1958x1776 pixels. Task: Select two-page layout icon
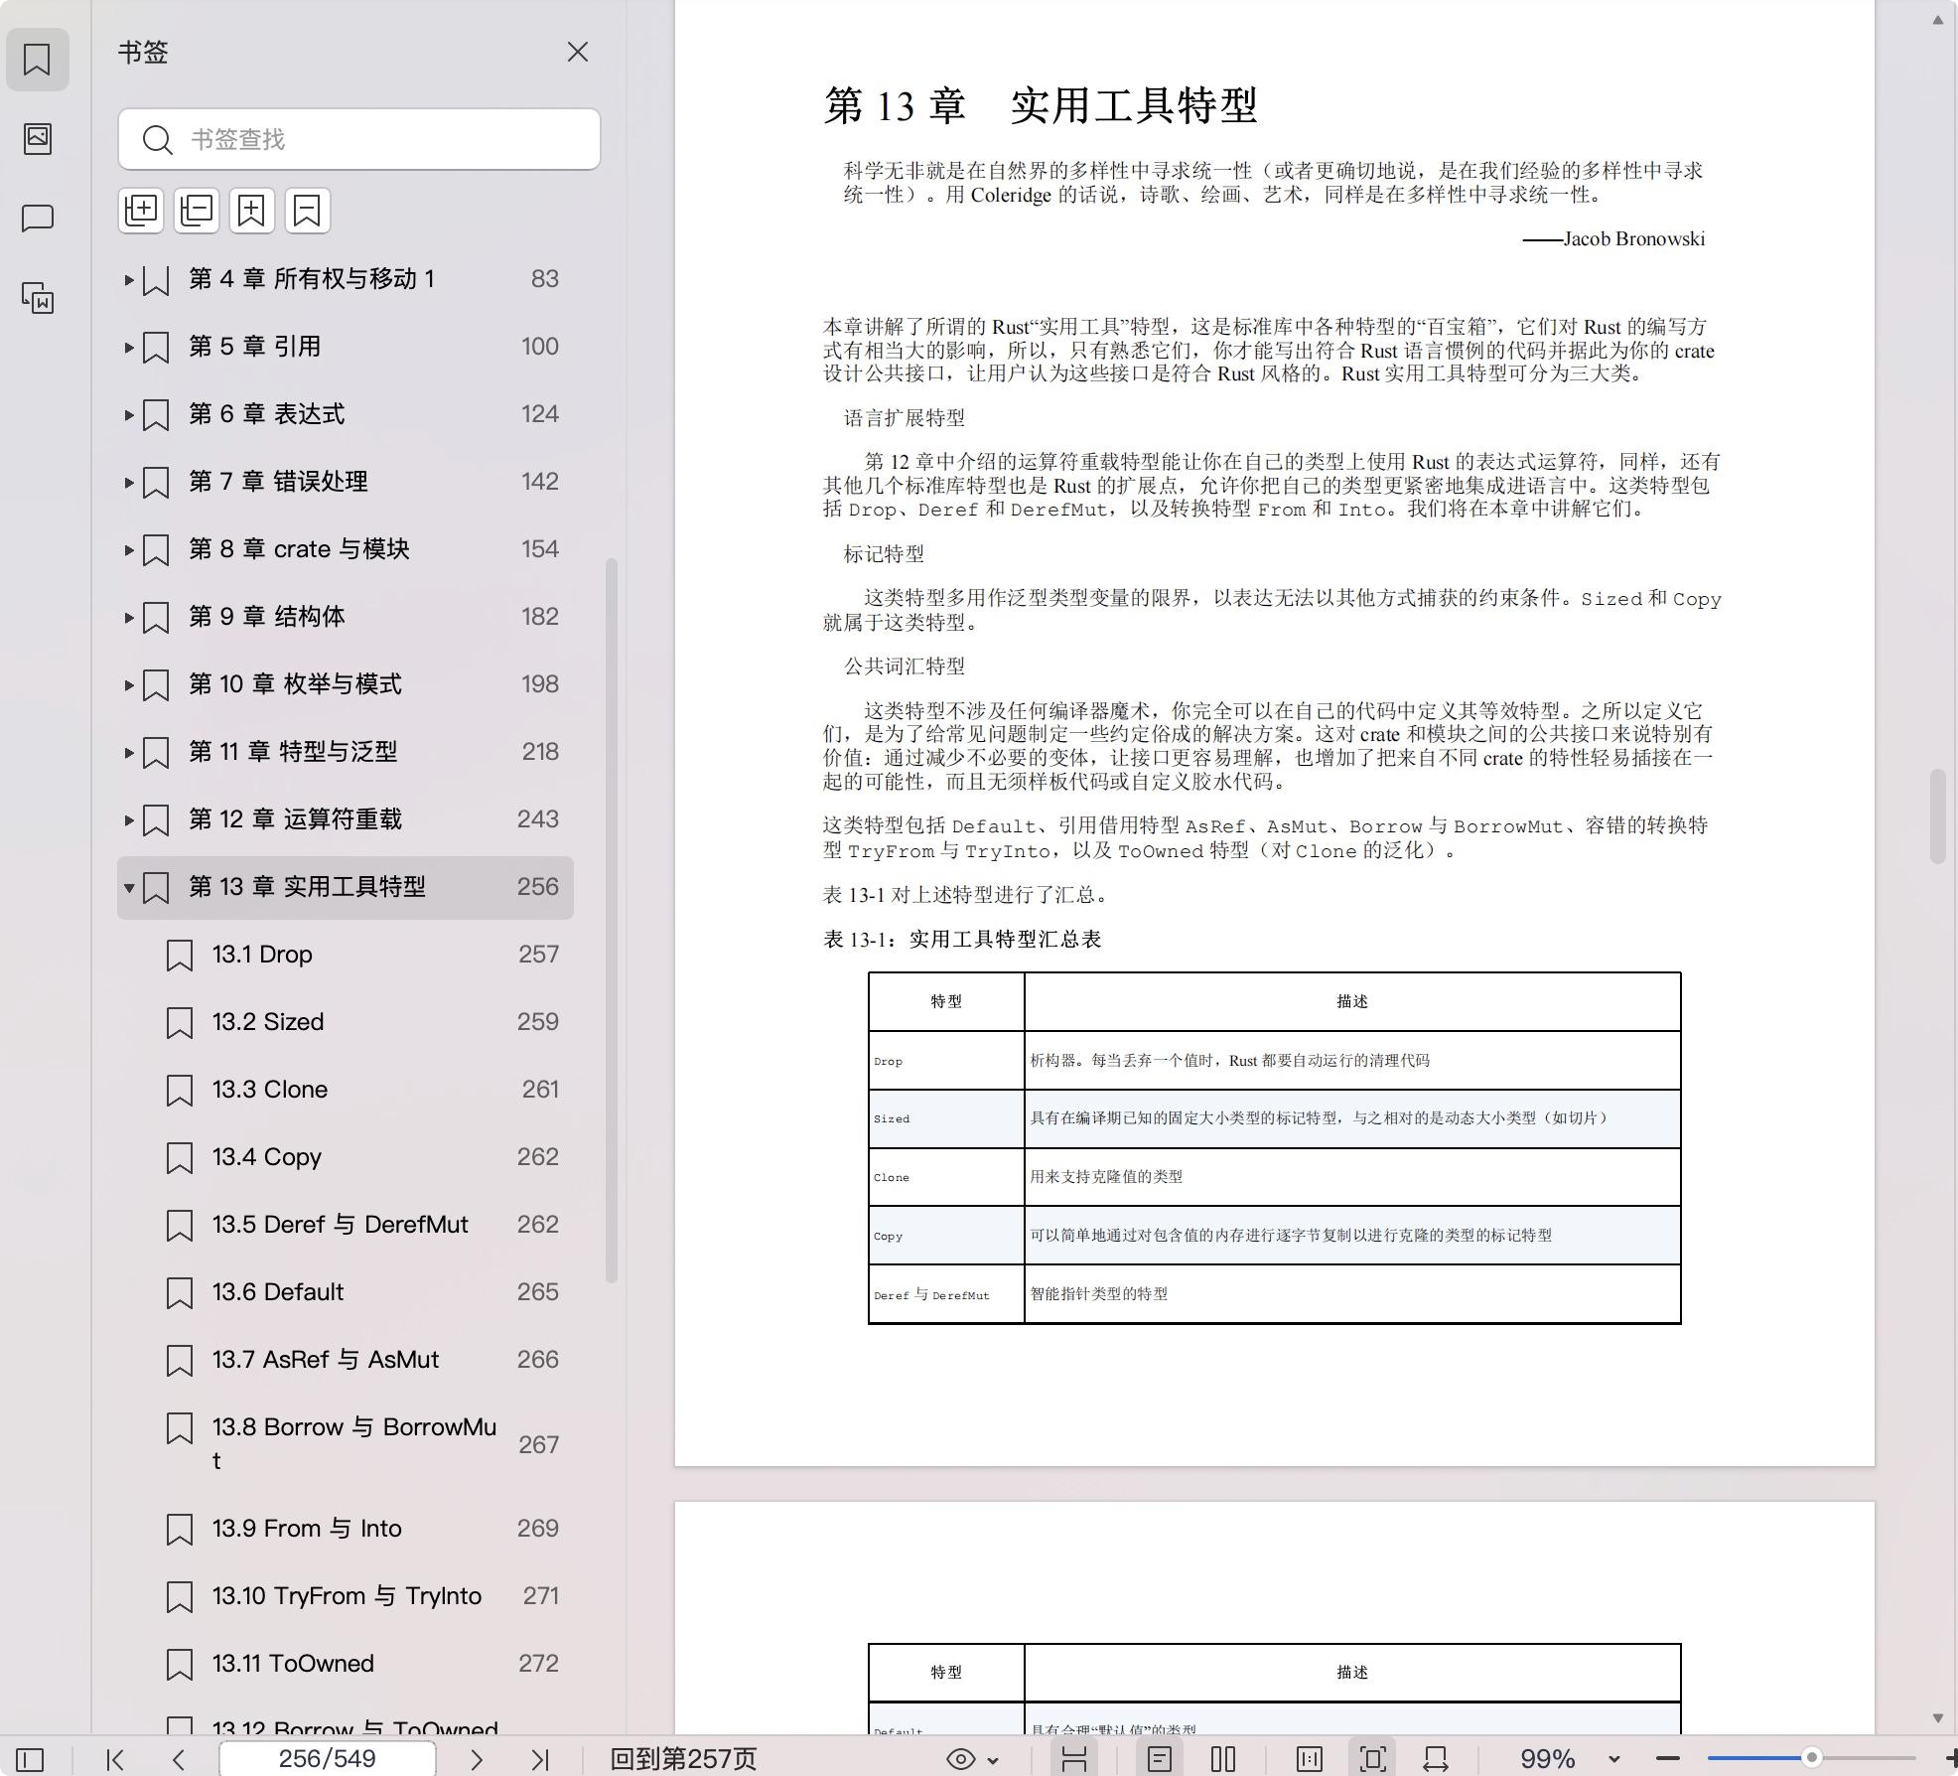(x=1223, y=1759)
